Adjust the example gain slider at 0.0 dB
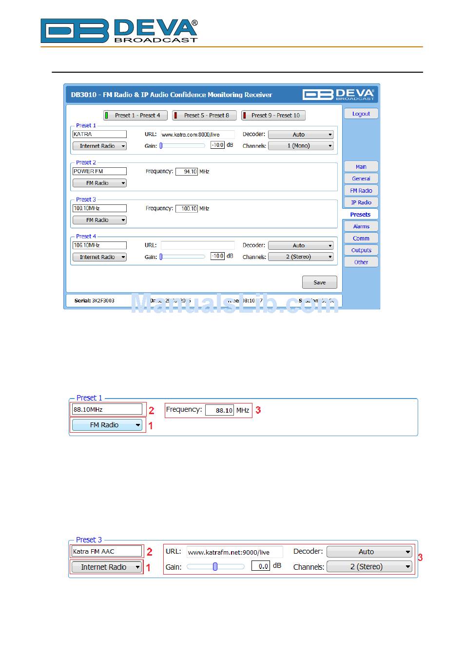Viewport: 463px width, 660px height. coord(215,567)
